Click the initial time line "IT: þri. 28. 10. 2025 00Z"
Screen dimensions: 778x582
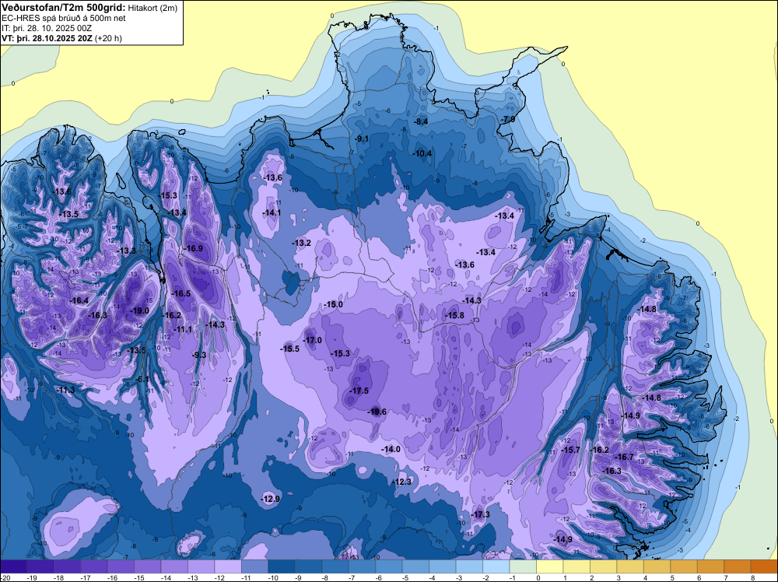pos(47,28)
